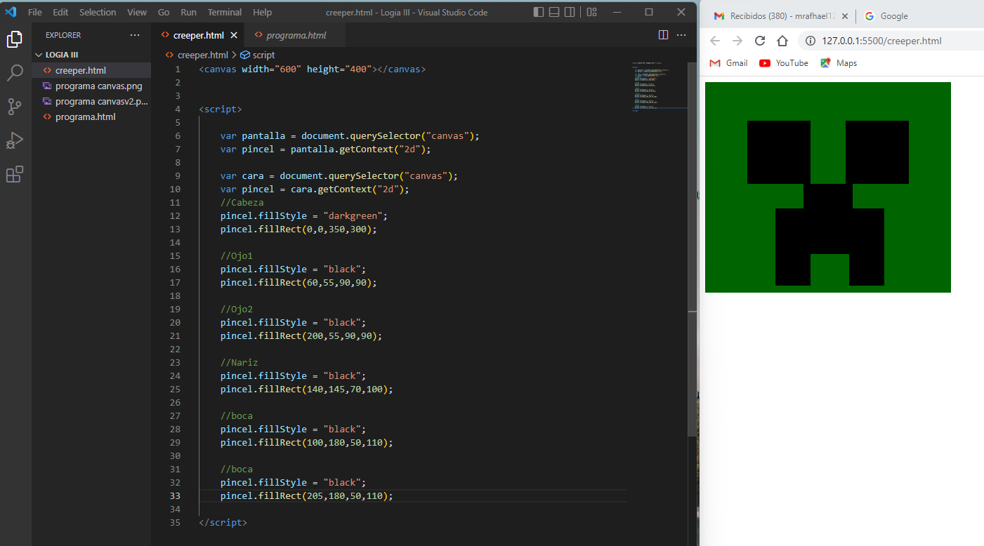Open the Selection menu
The height and width of the screenshot is (546, 984).
click(x=98, y=13)
